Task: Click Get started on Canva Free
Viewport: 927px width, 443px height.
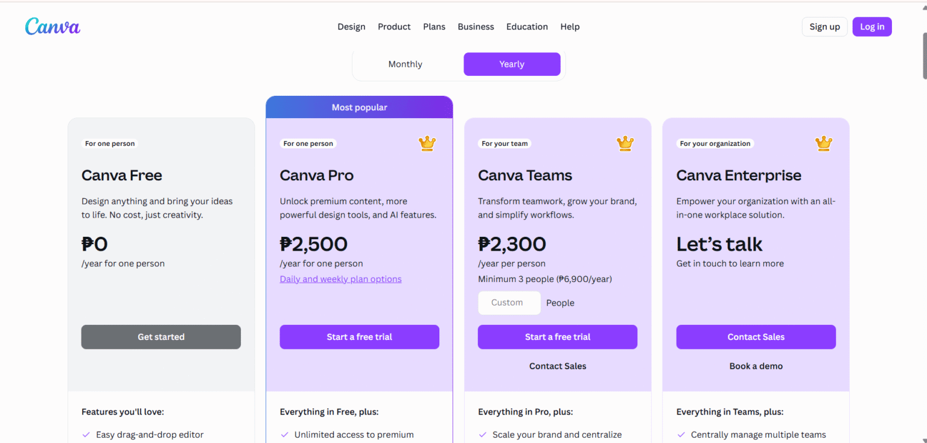Action: [161, 337]
